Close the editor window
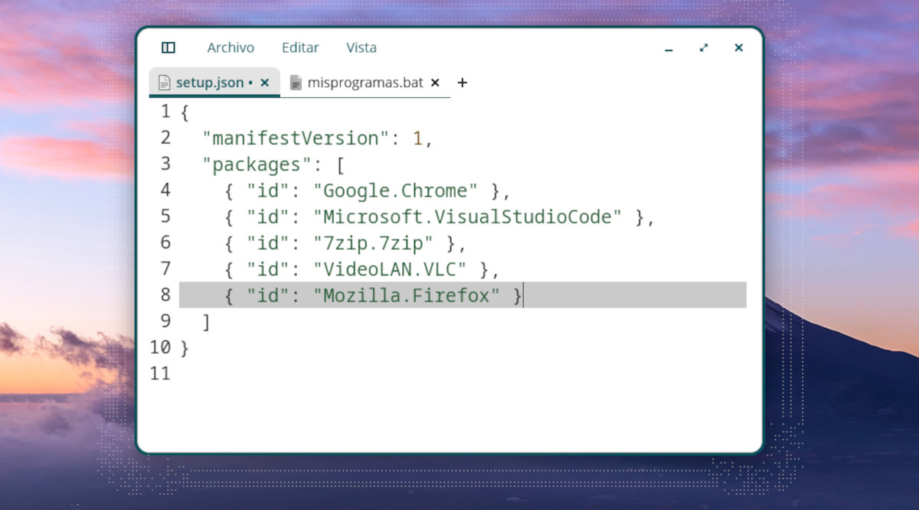The width and height of the screenshot is (919, 510). click(738, 47)
